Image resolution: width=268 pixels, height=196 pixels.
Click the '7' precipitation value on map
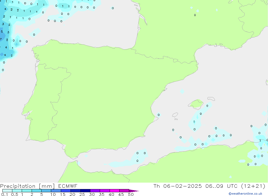[x=1, y=39]
